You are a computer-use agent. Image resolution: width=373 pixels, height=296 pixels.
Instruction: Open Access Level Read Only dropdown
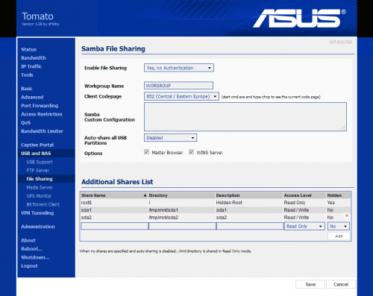(304, 227)
